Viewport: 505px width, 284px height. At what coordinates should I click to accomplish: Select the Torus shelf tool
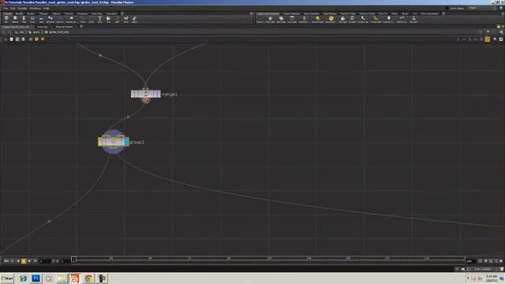[x=32, y=19]
